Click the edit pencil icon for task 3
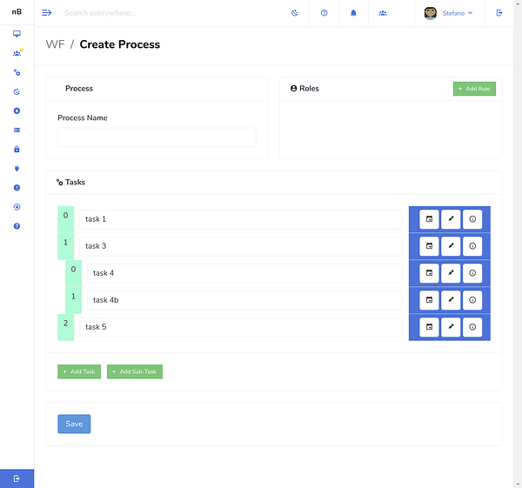Screen dimensions: 522x488 click(451, 246)
